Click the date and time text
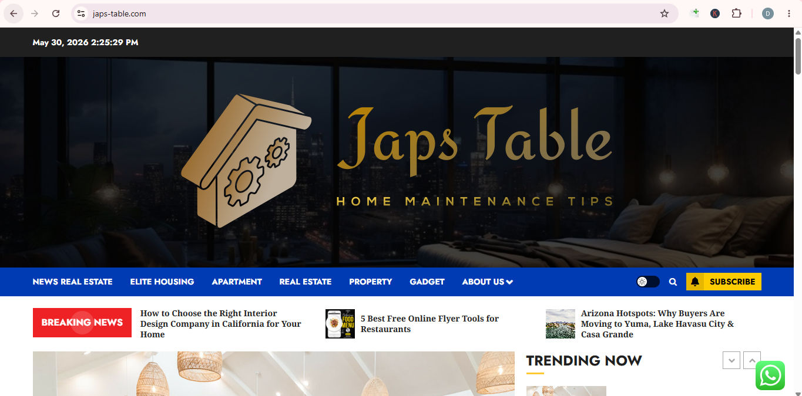The height and width of the screenshot is (396, 802). [x=86, y=42]
